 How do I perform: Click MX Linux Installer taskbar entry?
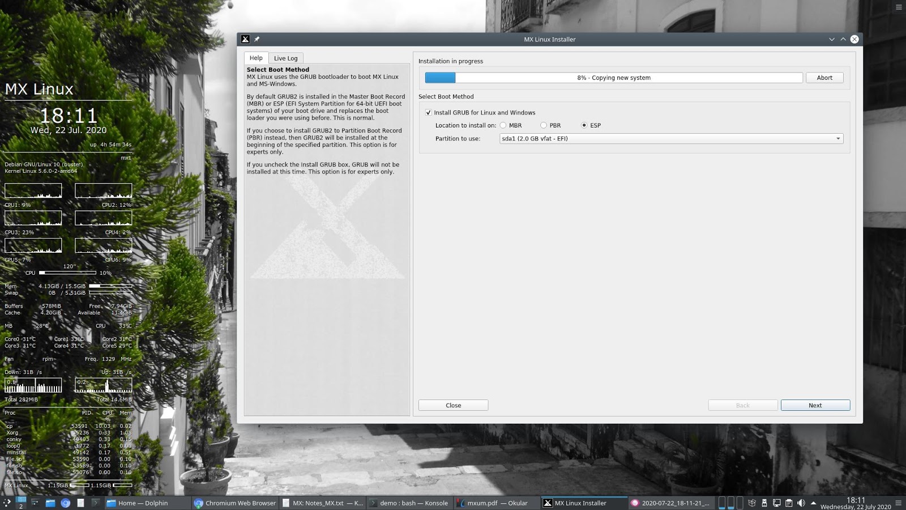coord(584,503)
